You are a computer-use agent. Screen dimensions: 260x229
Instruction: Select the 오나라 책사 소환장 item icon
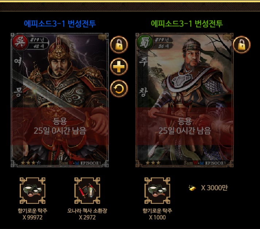87,190
